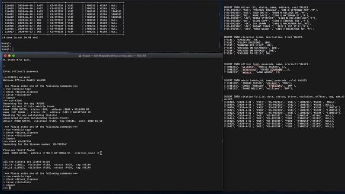This screenshot has width=345, height=194.
Task: Click the 116027 row in the mysql result table
Action: point(63,32)
